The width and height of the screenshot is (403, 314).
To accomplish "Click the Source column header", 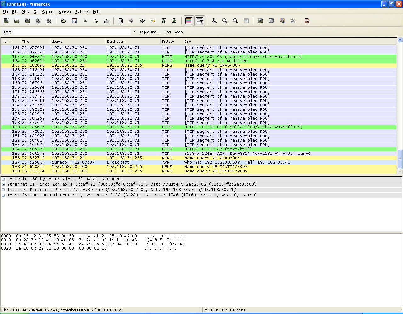I will click(x=78, y=42).
